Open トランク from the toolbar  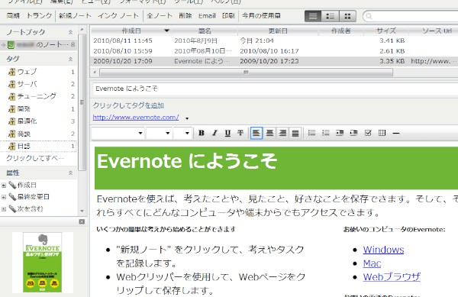click(39, 16)
